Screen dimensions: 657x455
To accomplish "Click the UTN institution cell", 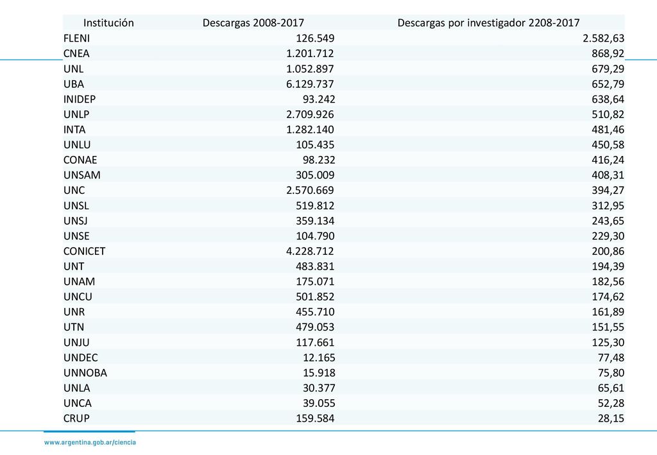I will click(x=74, y=327).
